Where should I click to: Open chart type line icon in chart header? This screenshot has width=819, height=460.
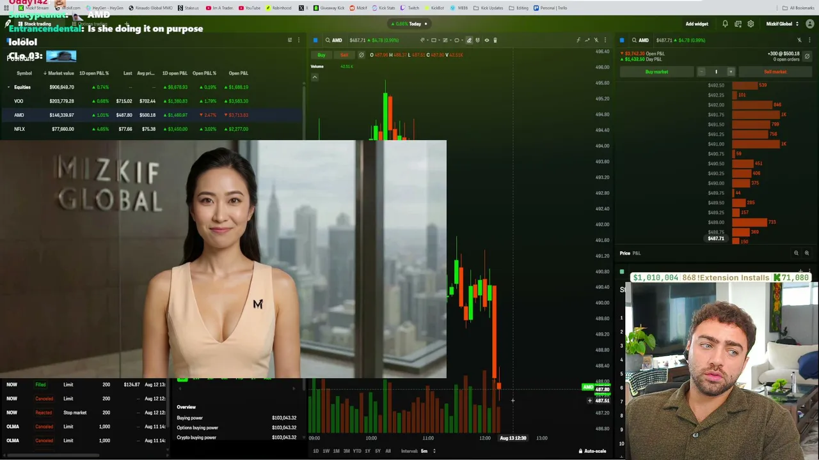coord(587,40)
